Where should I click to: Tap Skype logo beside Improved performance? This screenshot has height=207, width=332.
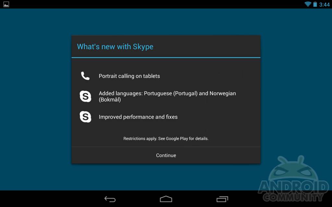86,116
